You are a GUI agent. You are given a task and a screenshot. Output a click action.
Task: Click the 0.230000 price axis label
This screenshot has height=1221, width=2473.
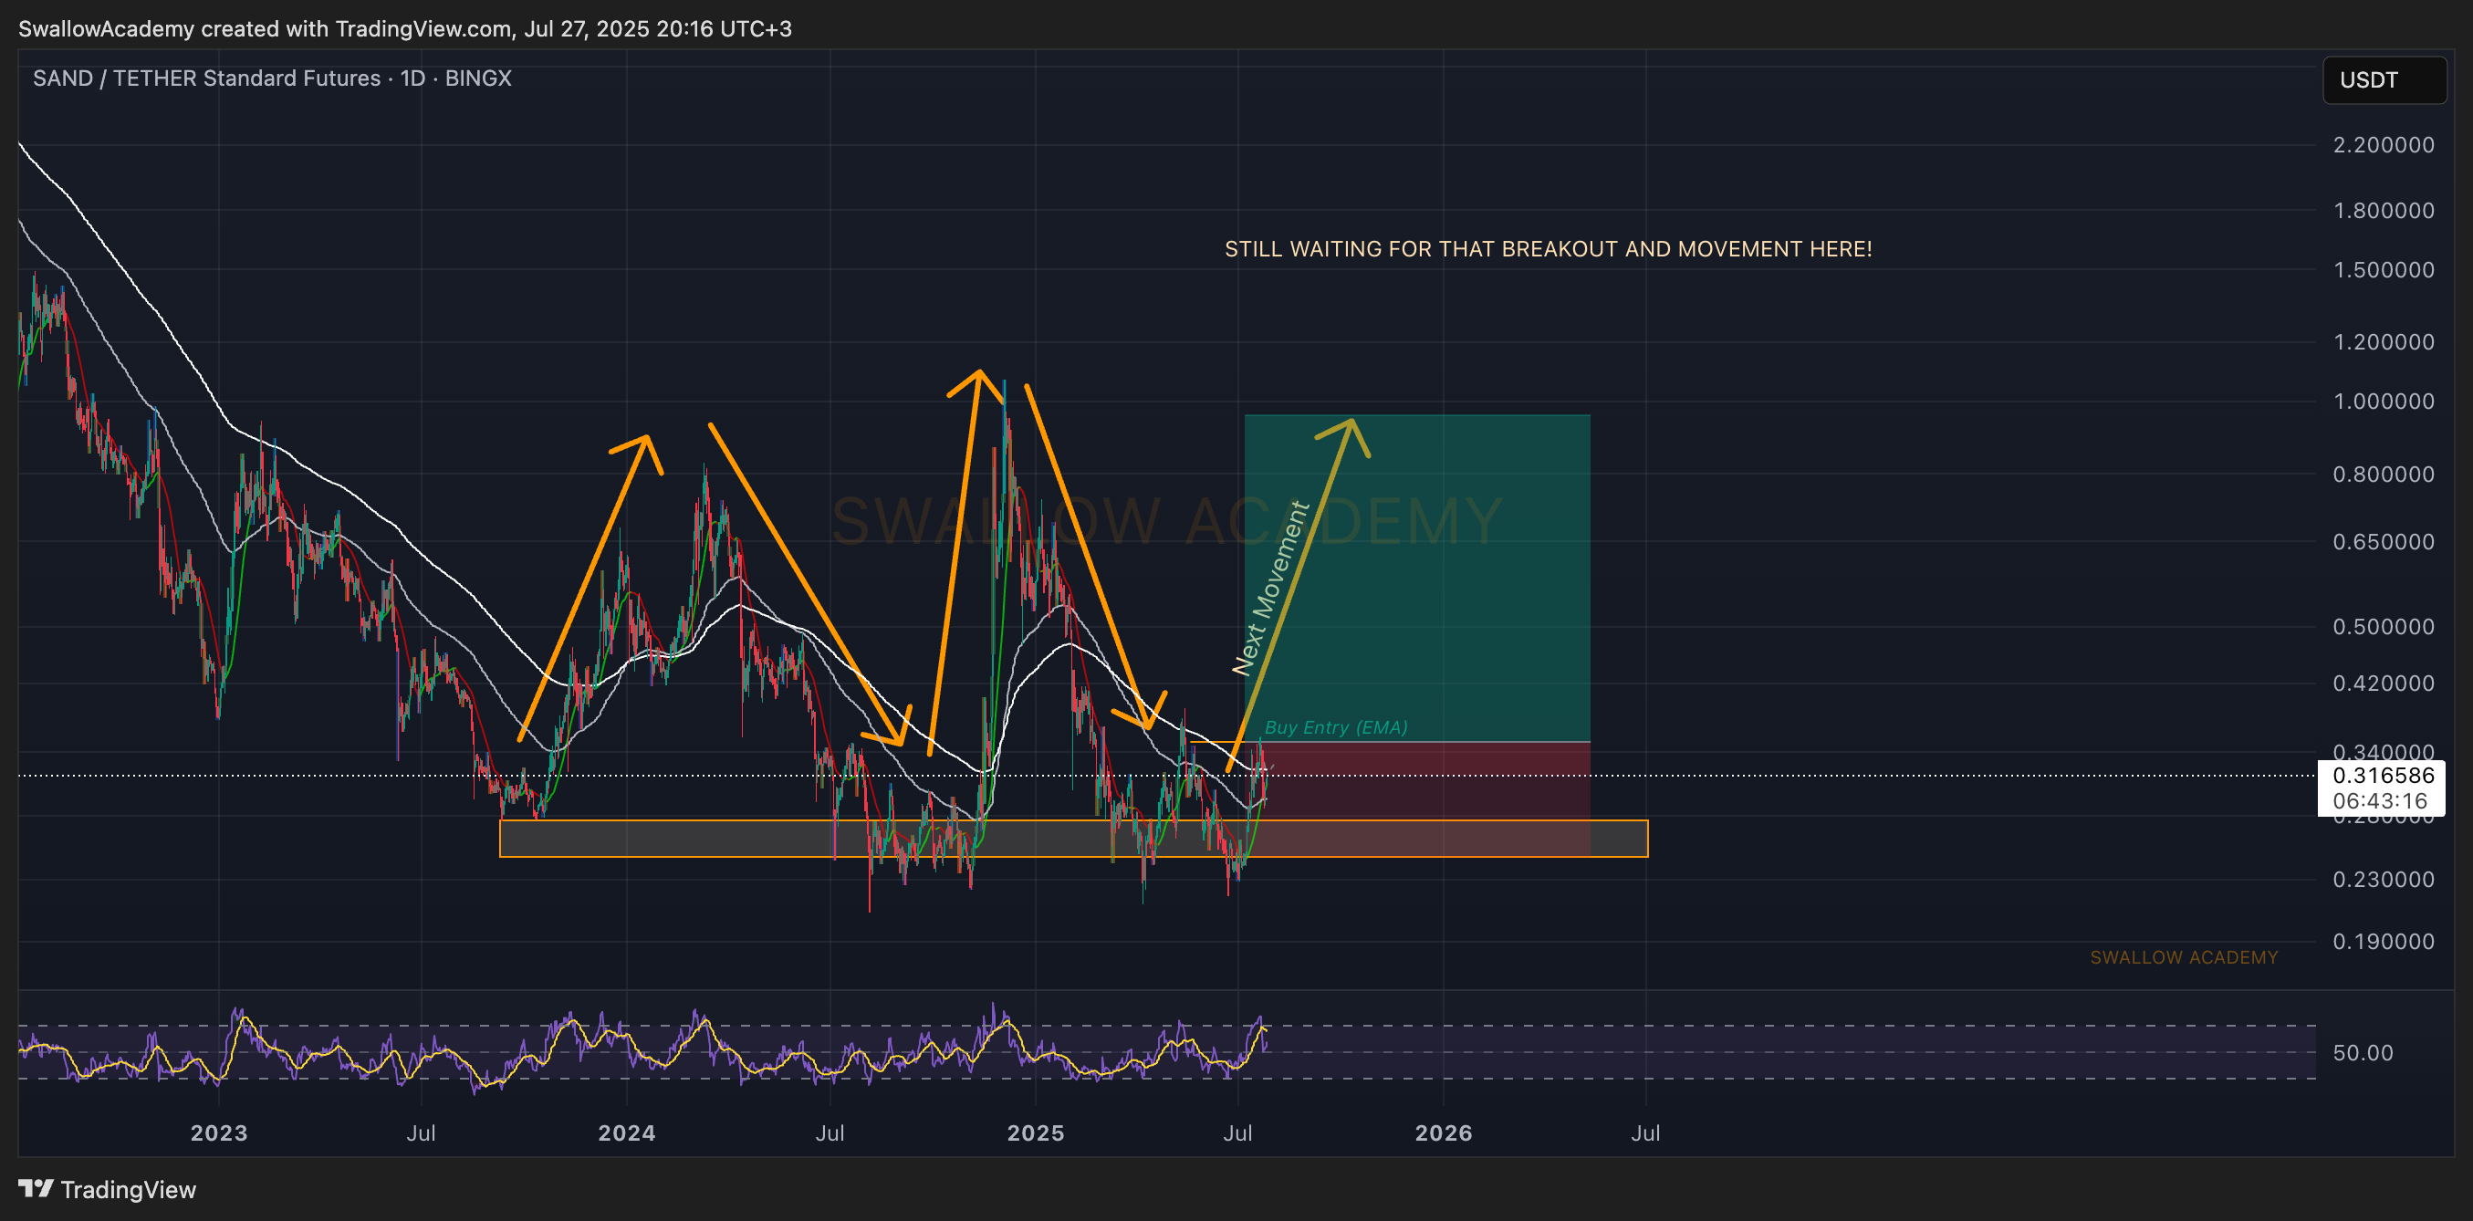(x=2384, y=880)
